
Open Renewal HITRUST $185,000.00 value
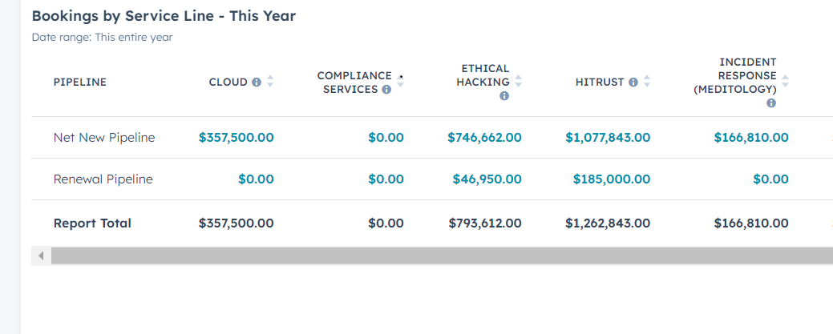tap(612, 179)
